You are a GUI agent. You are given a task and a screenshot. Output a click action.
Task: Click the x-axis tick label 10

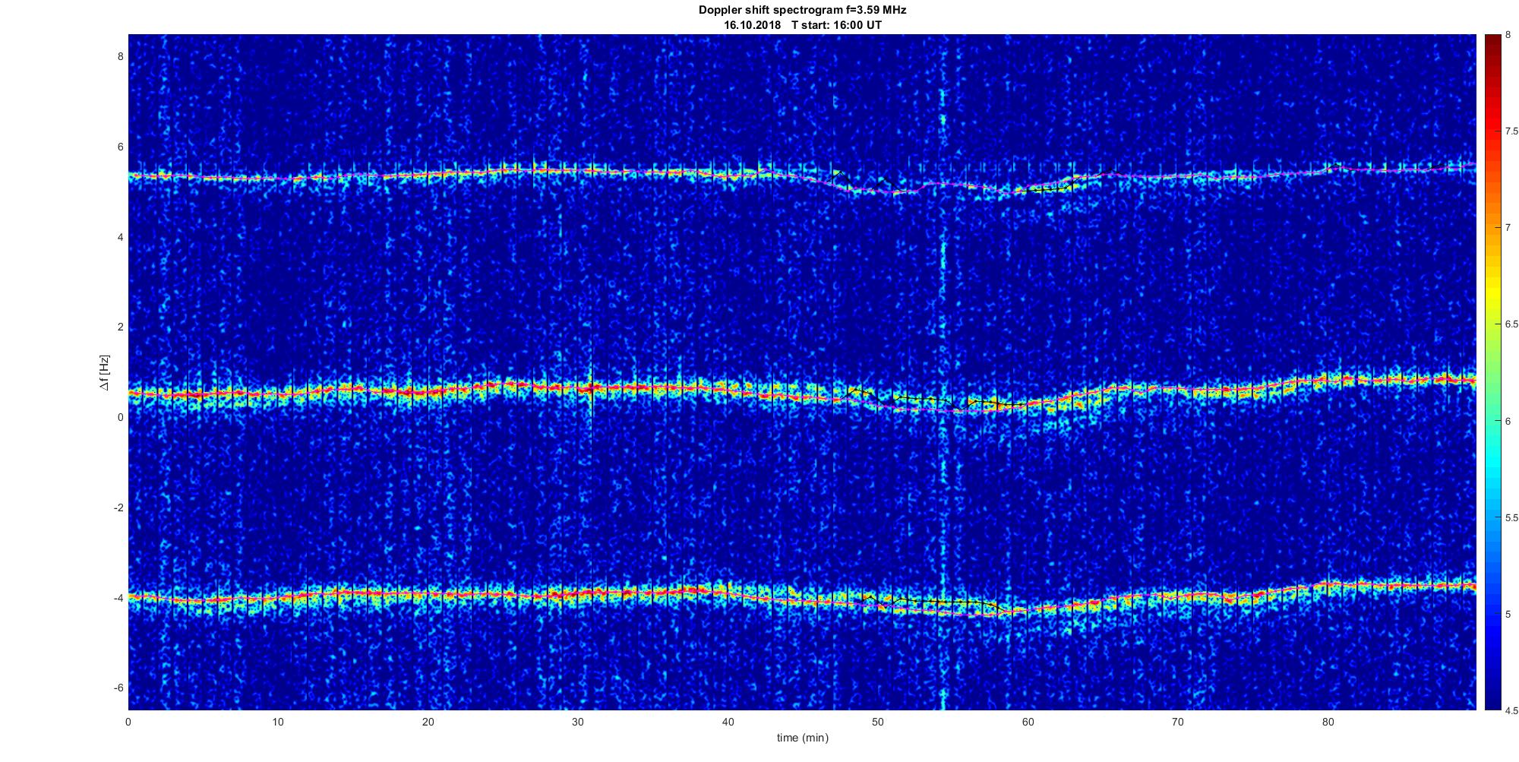pyautogui.click(x=278, y=722)
